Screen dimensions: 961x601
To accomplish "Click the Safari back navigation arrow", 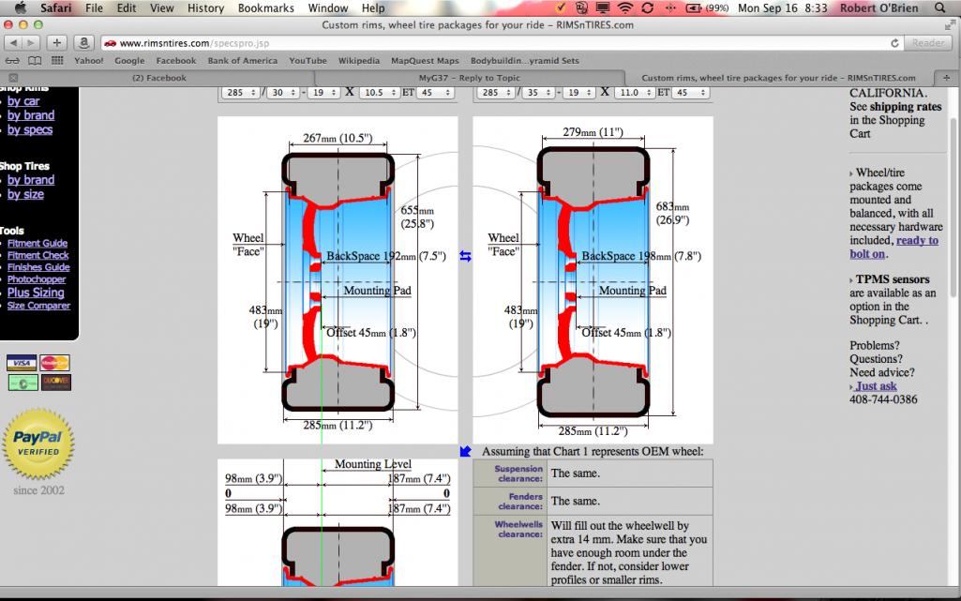I will pos(15,43).
